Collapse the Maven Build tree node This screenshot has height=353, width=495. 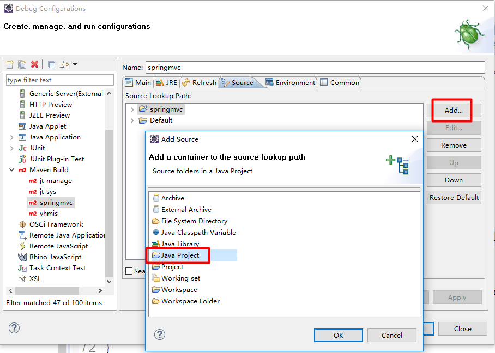pos(11,170)
